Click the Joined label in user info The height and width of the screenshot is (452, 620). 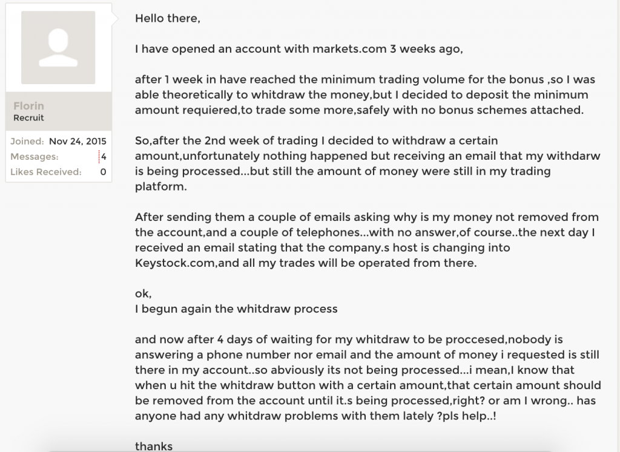[27, 142]
